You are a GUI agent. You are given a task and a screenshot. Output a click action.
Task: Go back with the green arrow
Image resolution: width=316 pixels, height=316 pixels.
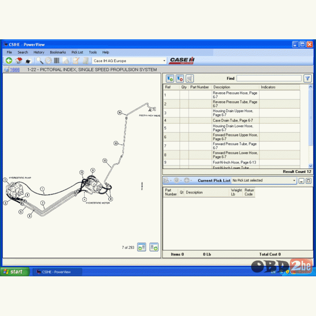9,61
